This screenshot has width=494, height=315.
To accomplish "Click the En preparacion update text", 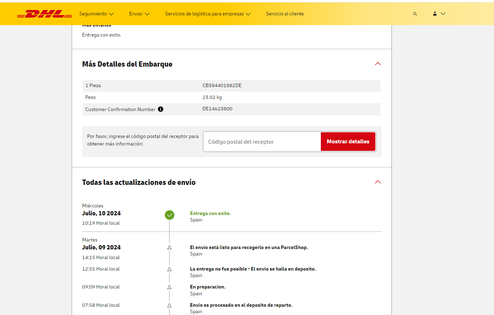I will [208, 287].
